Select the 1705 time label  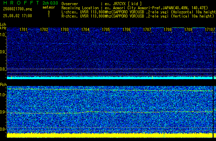[x=106, y=30]
